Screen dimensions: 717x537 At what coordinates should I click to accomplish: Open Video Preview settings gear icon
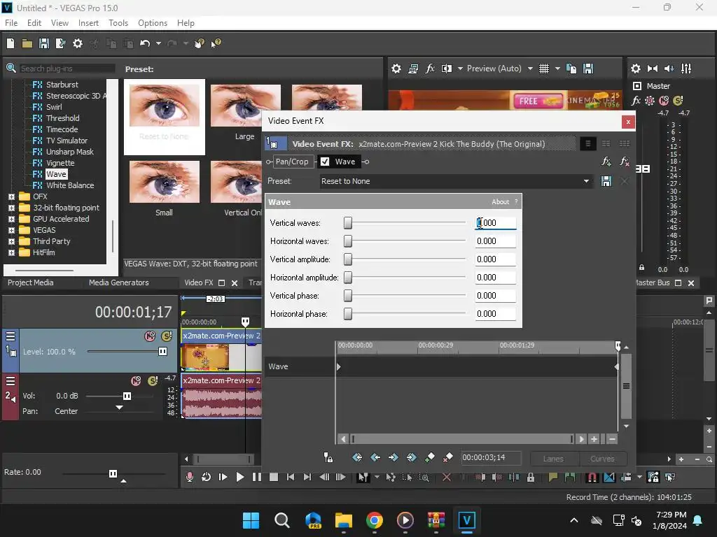pos(396,69)
